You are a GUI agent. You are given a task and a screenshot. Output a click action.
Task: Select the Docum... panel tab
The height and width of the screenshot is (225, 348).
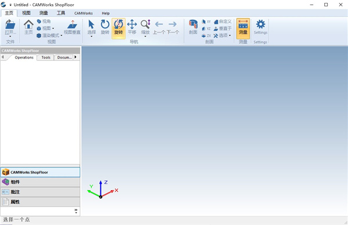64,57
